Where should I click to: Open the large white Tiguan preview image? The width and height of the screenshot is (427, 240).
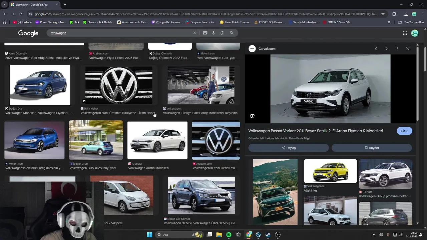point(330,89)
